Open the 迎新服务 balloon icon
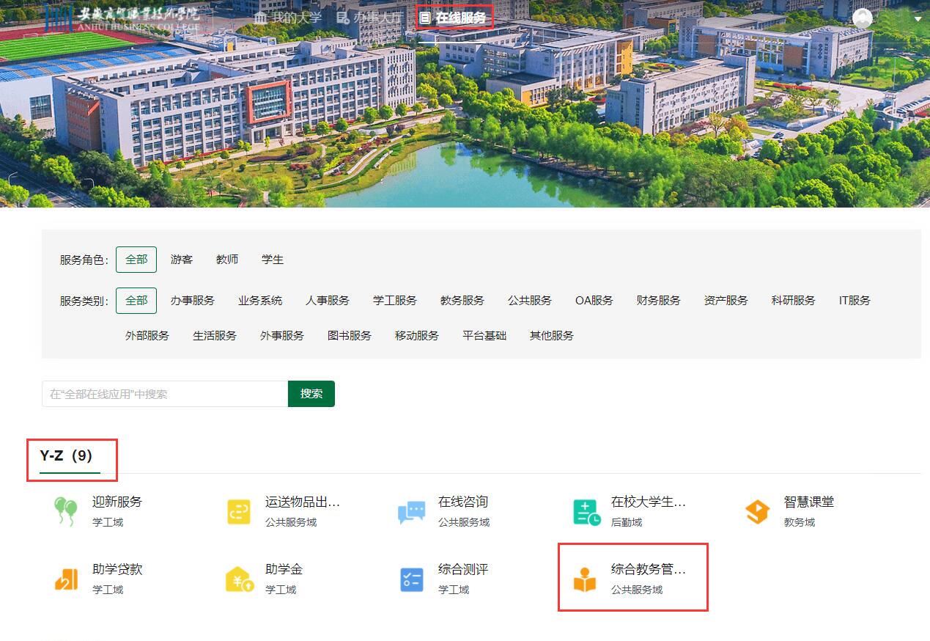 (66, 511)
